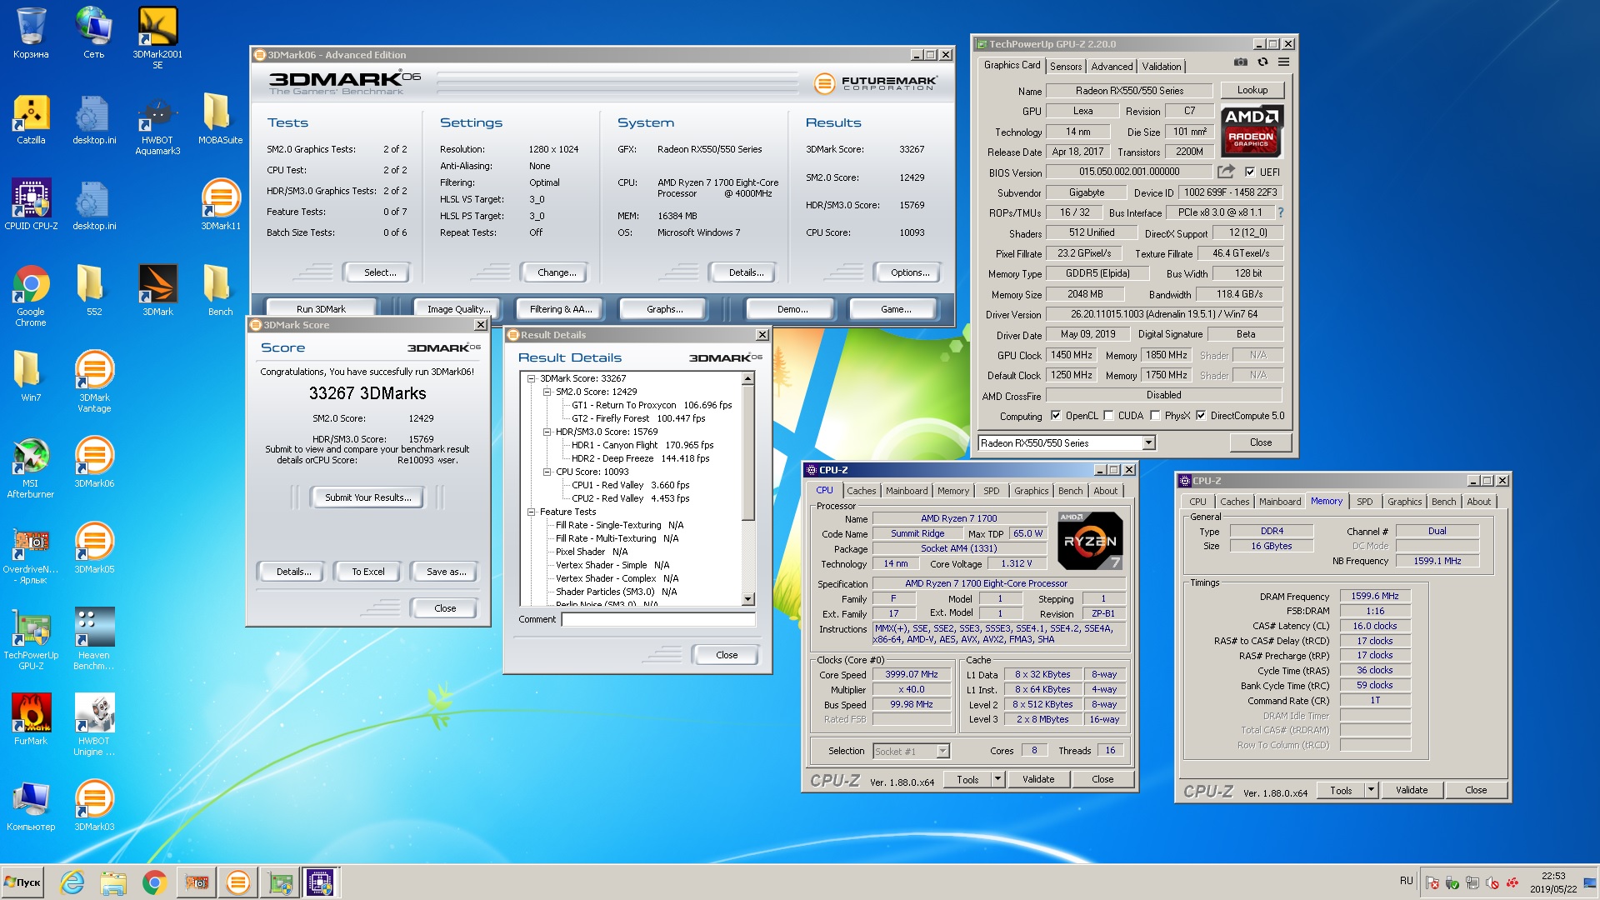Collapse the Feature Tests tree node

(x=531, y=512)
